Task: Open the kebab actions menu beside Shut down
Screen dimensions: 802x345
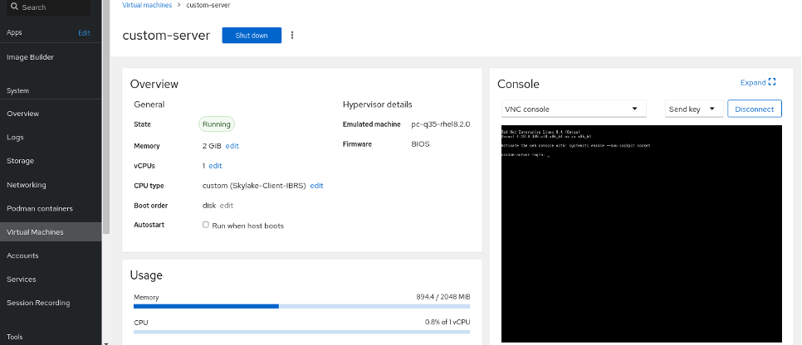Action: (292, 36)
